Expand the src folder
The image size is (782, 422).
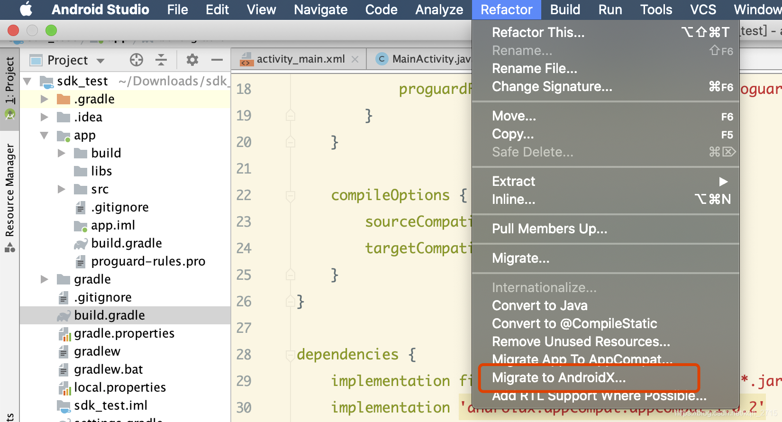pyautogui.click(x=62, y=189)
